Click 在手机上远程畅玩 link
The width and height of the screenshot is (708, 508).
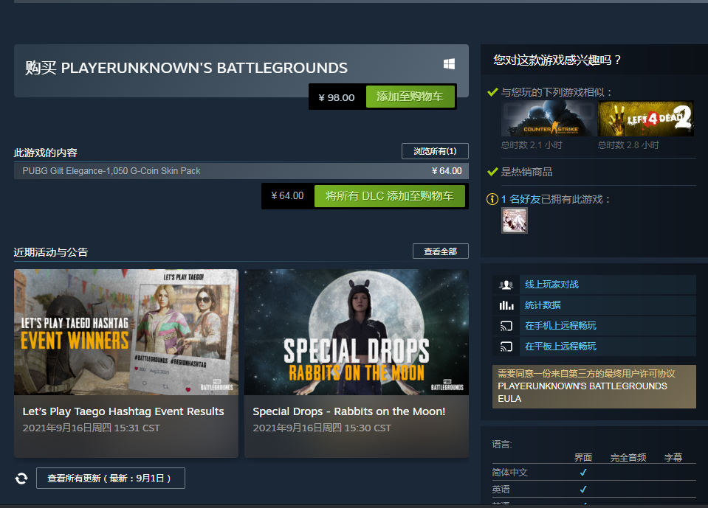coord(560,326)
